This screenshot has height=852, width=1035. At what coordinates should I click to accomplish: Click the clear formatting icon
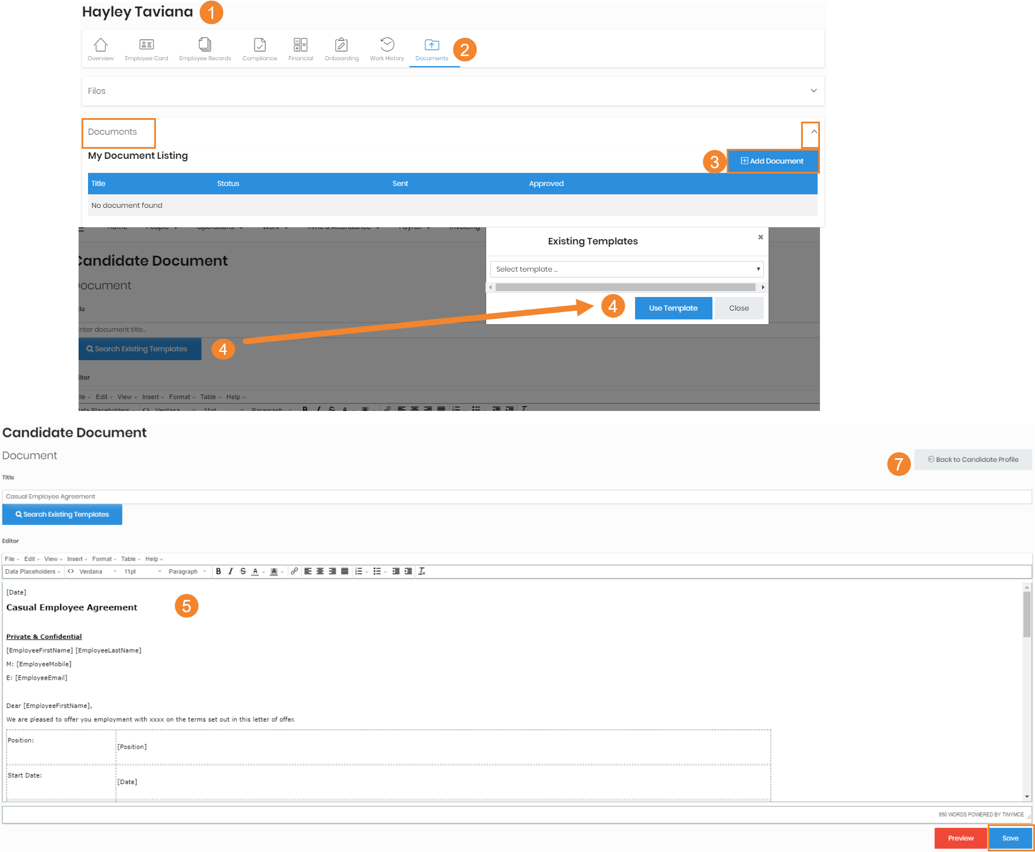(422, 572)
